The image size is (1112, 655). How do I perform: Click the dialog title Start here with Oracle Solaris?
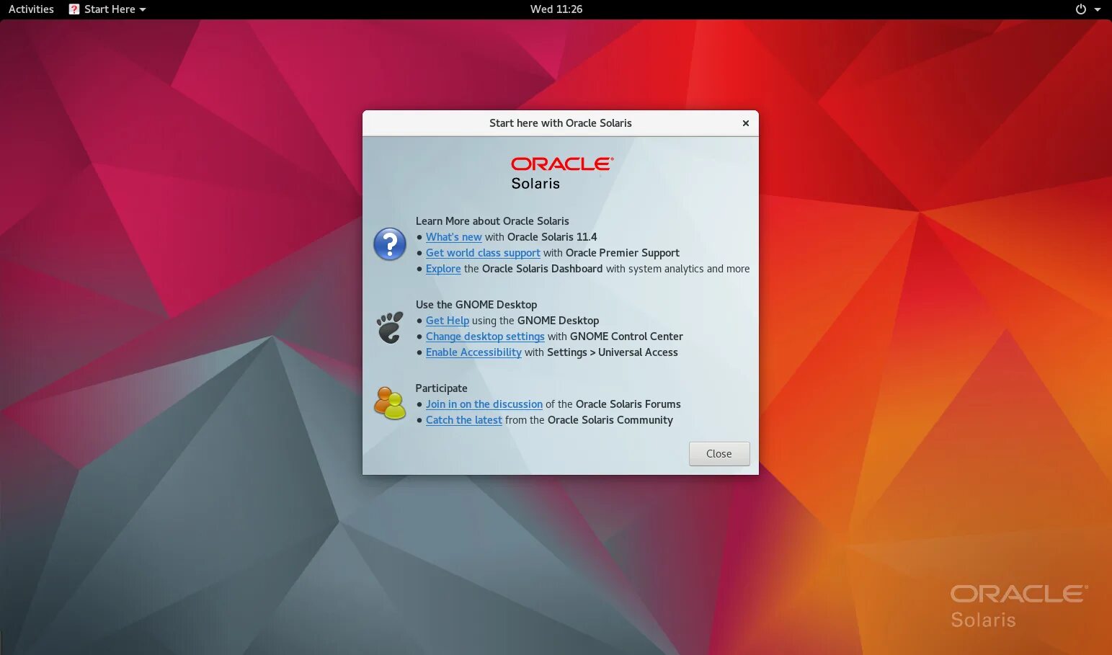pos(560,123)
